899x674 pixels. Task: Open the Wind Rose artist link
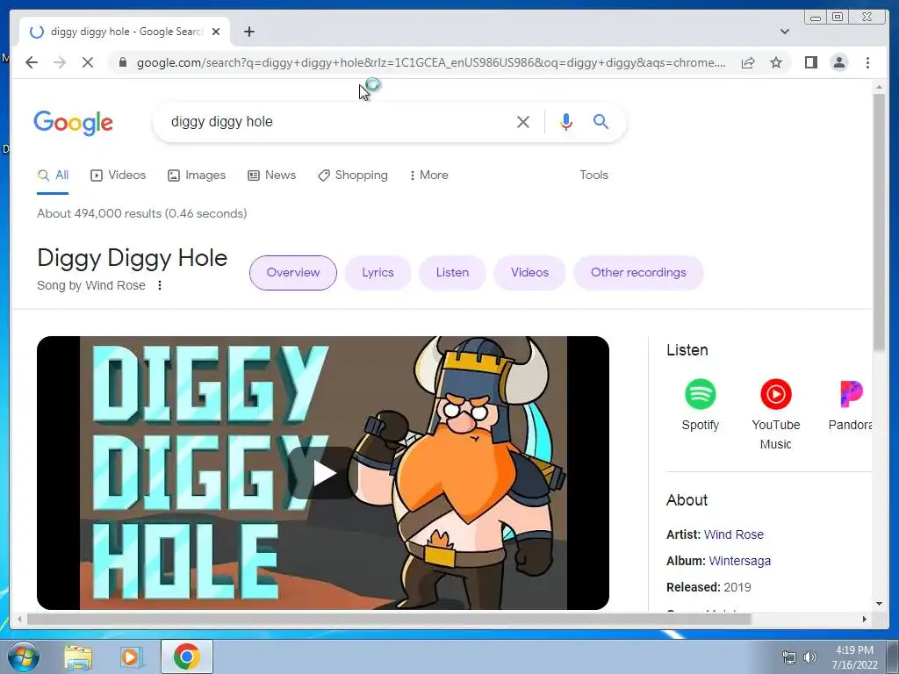pos(733,534)
